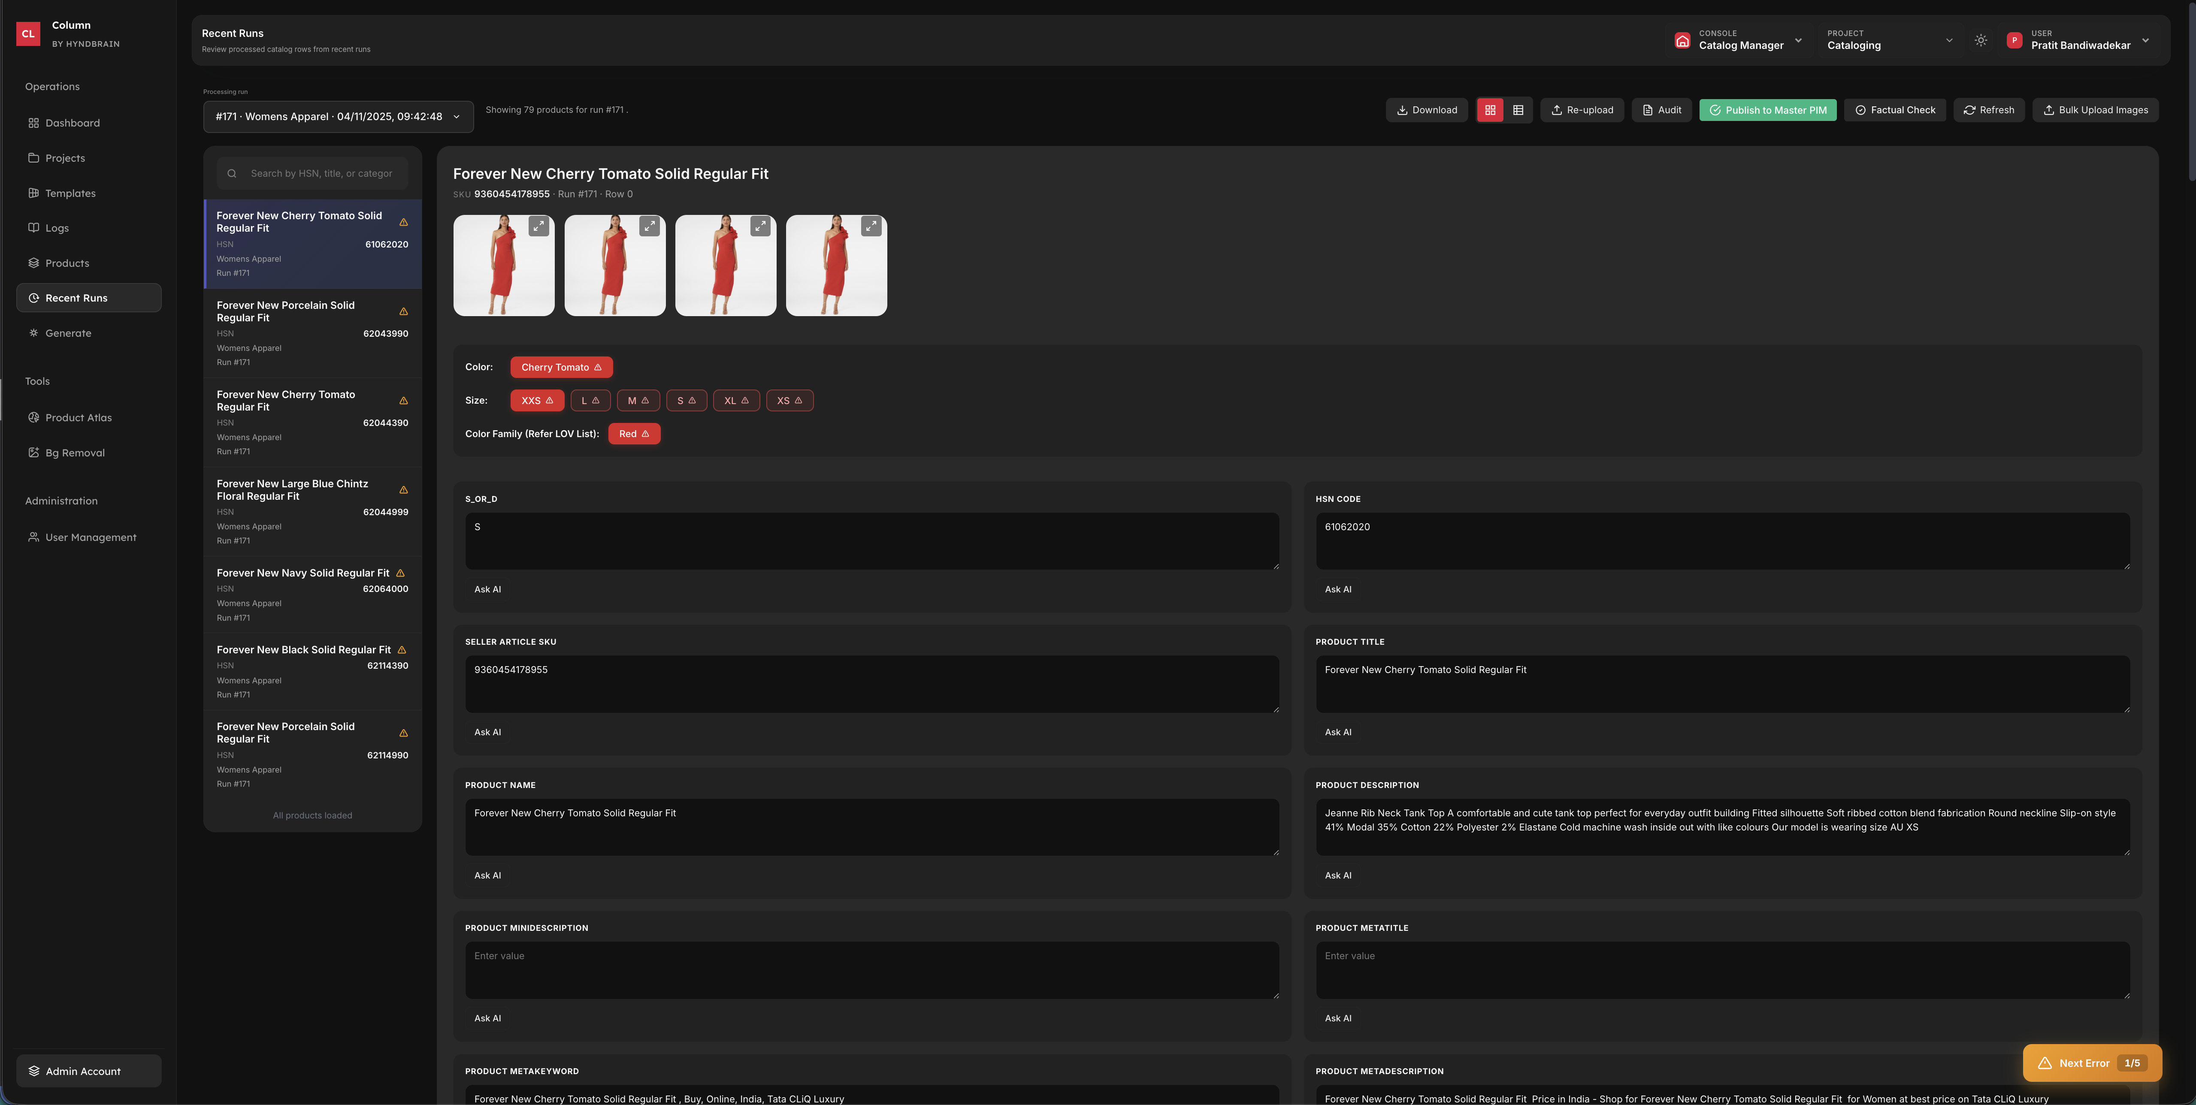Click the Cherry Tomato color chip
Image resolution: width=2196 pixels, height=1105 pixels.
(x=561, y=367)
